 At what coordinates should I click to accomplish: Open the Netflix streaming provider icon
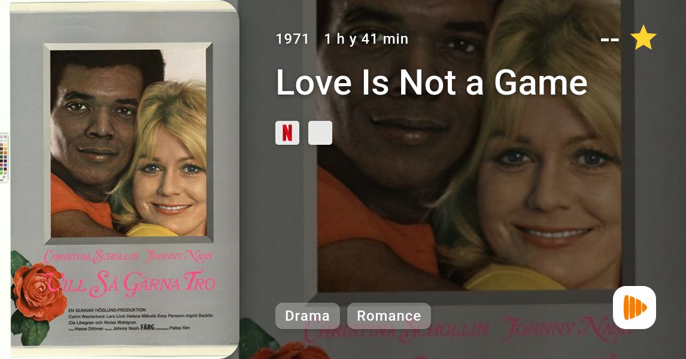coord(287,133)
